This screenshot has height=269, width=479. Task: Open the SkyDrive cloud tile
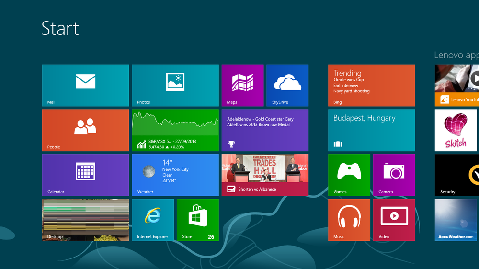click(287, 86)
